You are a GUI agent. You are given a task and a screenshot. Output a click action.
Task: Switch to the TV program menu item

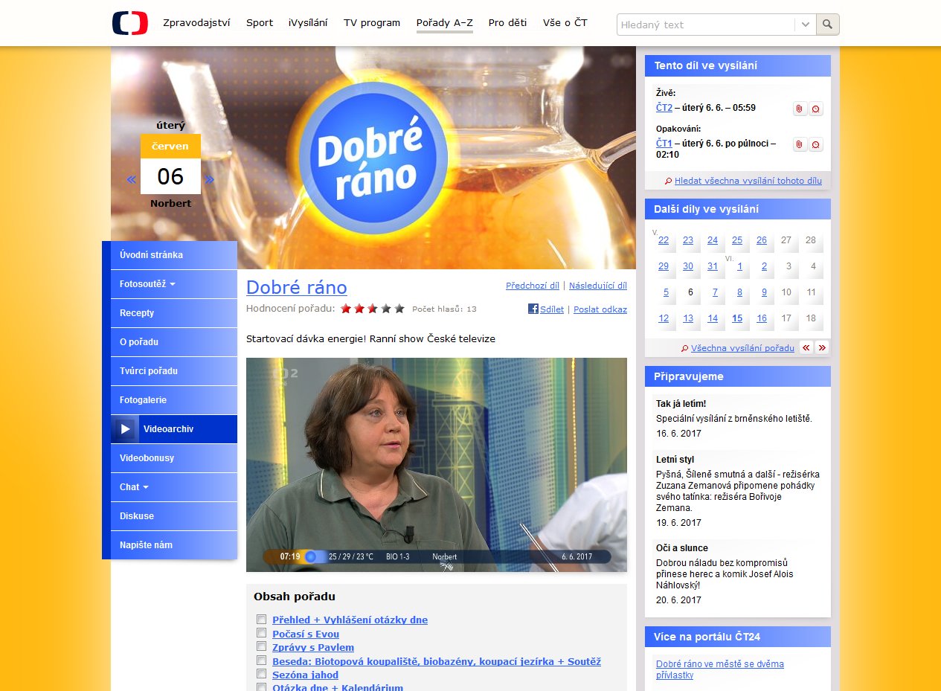(371, 23)
